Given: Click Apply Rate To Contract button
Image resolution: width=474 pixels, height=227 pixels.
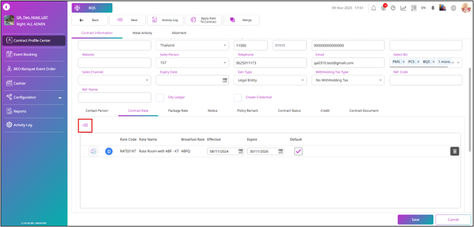Looking at the screenshot, I should point(203,20).
